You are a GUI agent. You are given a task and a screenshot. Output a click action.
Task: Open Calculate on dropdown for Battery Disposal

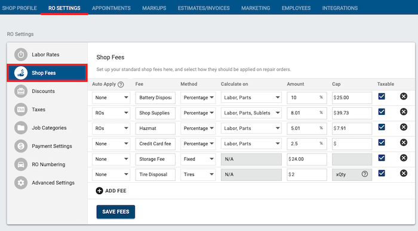pos(251,98)
